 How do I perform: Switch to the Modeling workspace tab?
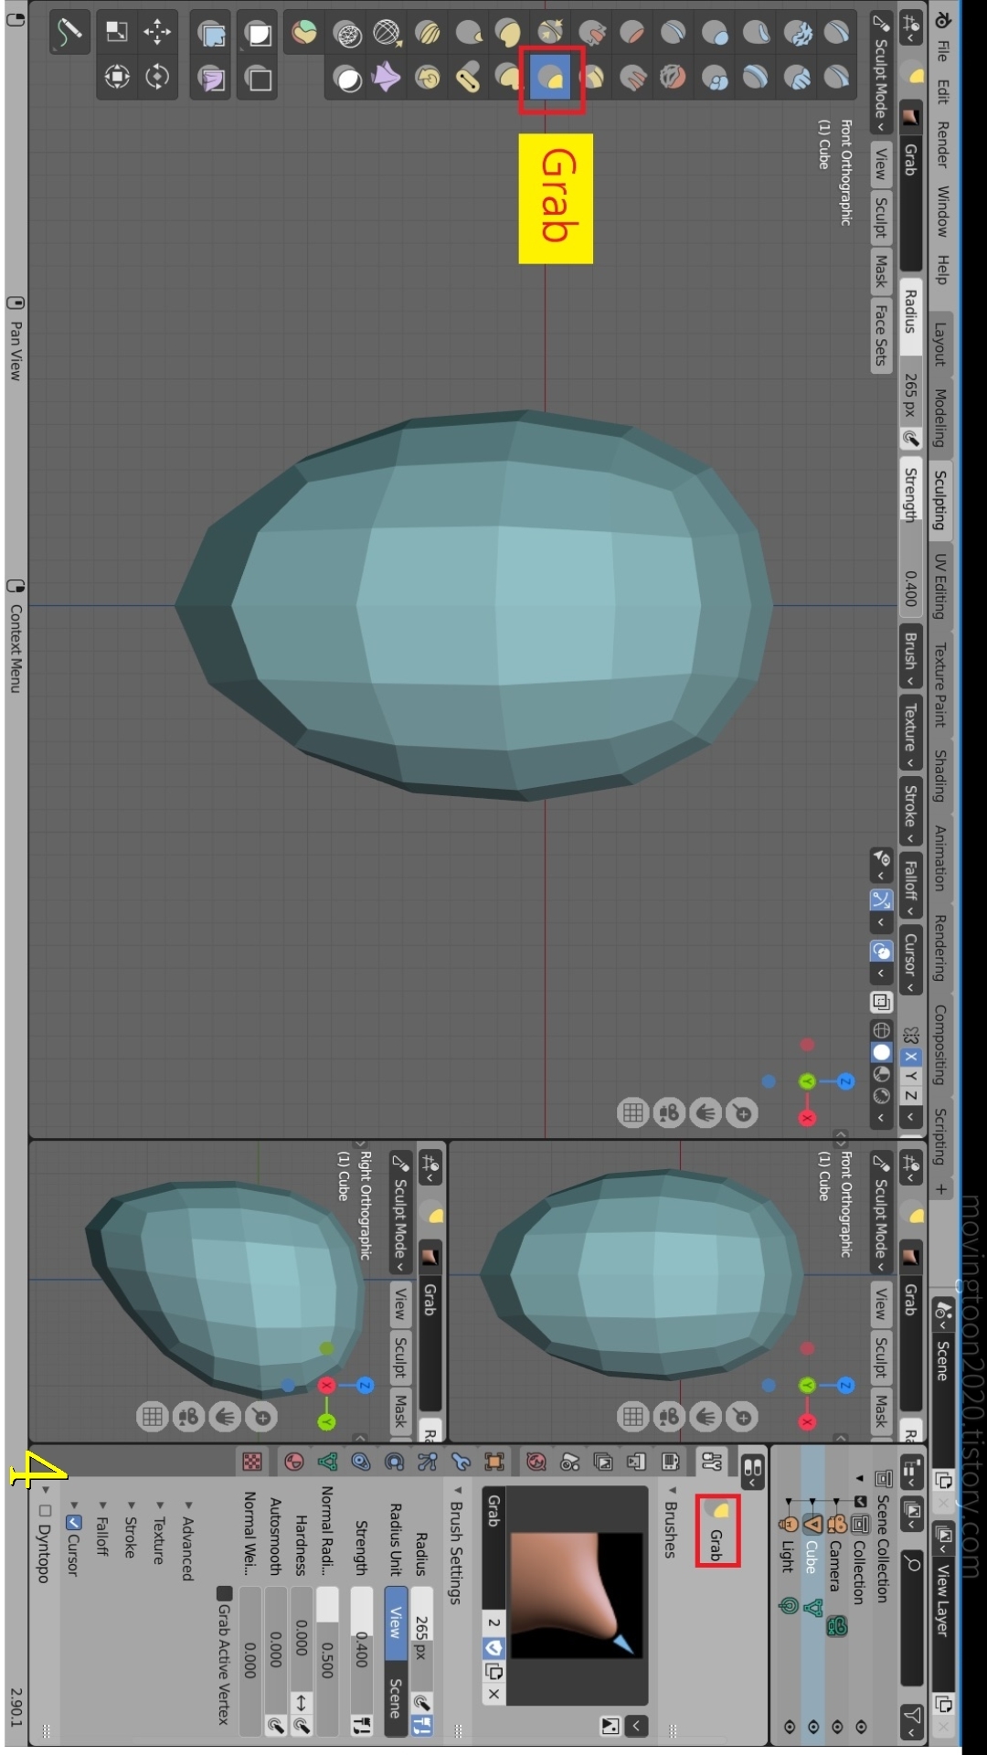[939, 418]
